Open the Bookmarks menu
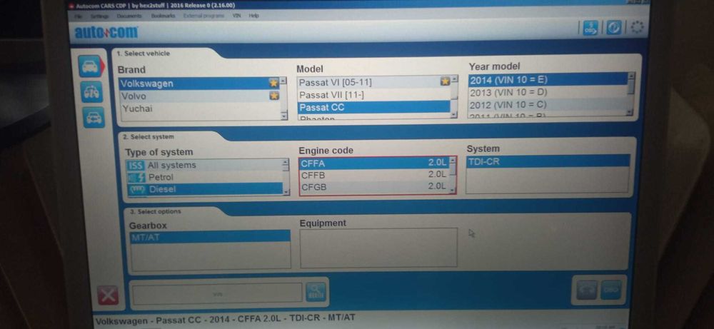Image resolution: width=714 pixels, height=329 pixels. tap(163, 16)
